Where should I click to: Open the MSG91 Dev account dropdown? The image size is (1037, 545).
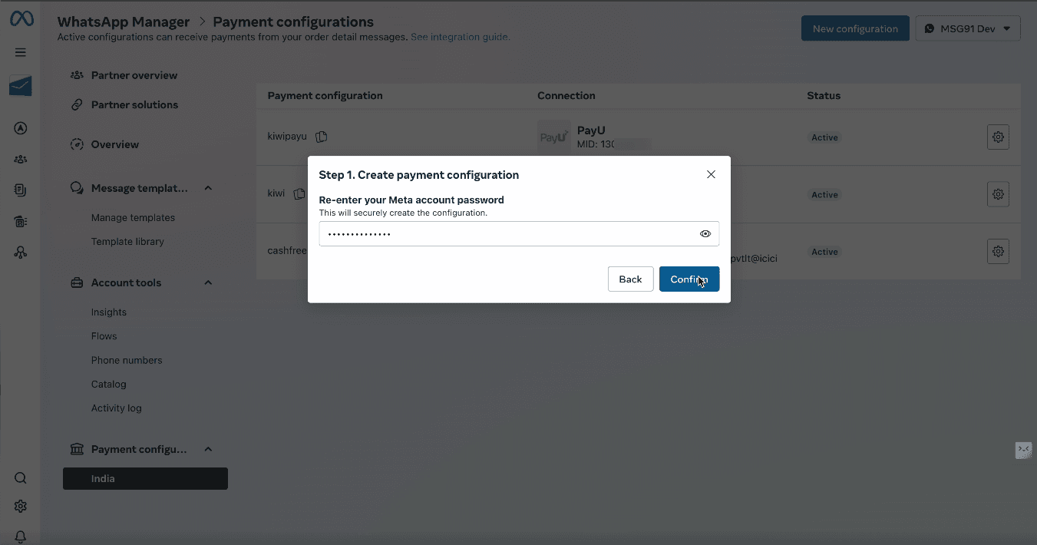pos(968,28)
